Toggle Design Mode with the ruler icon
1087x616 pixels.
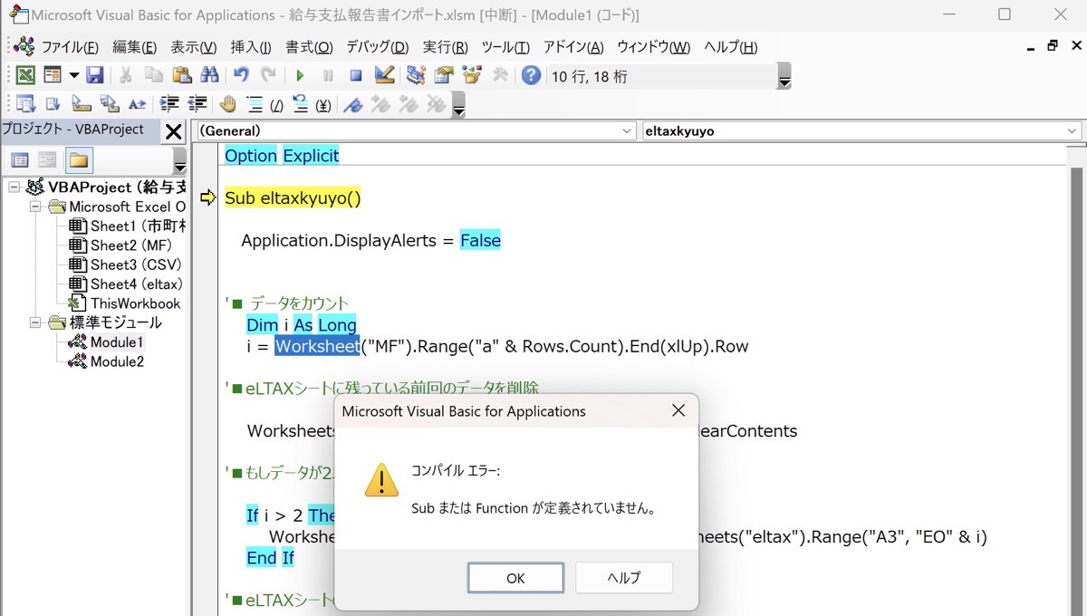[384, 75]
